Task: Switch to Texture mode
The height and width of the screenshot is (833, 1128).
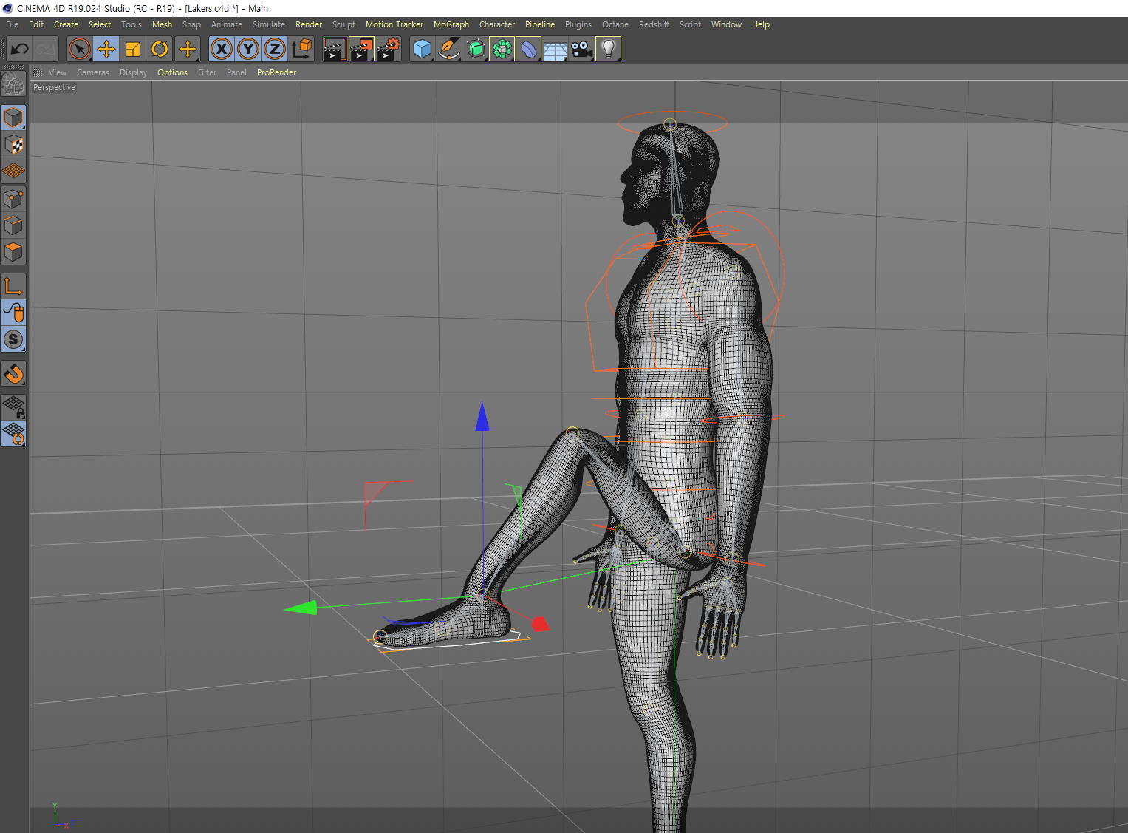Action: (x=13, y=145)
